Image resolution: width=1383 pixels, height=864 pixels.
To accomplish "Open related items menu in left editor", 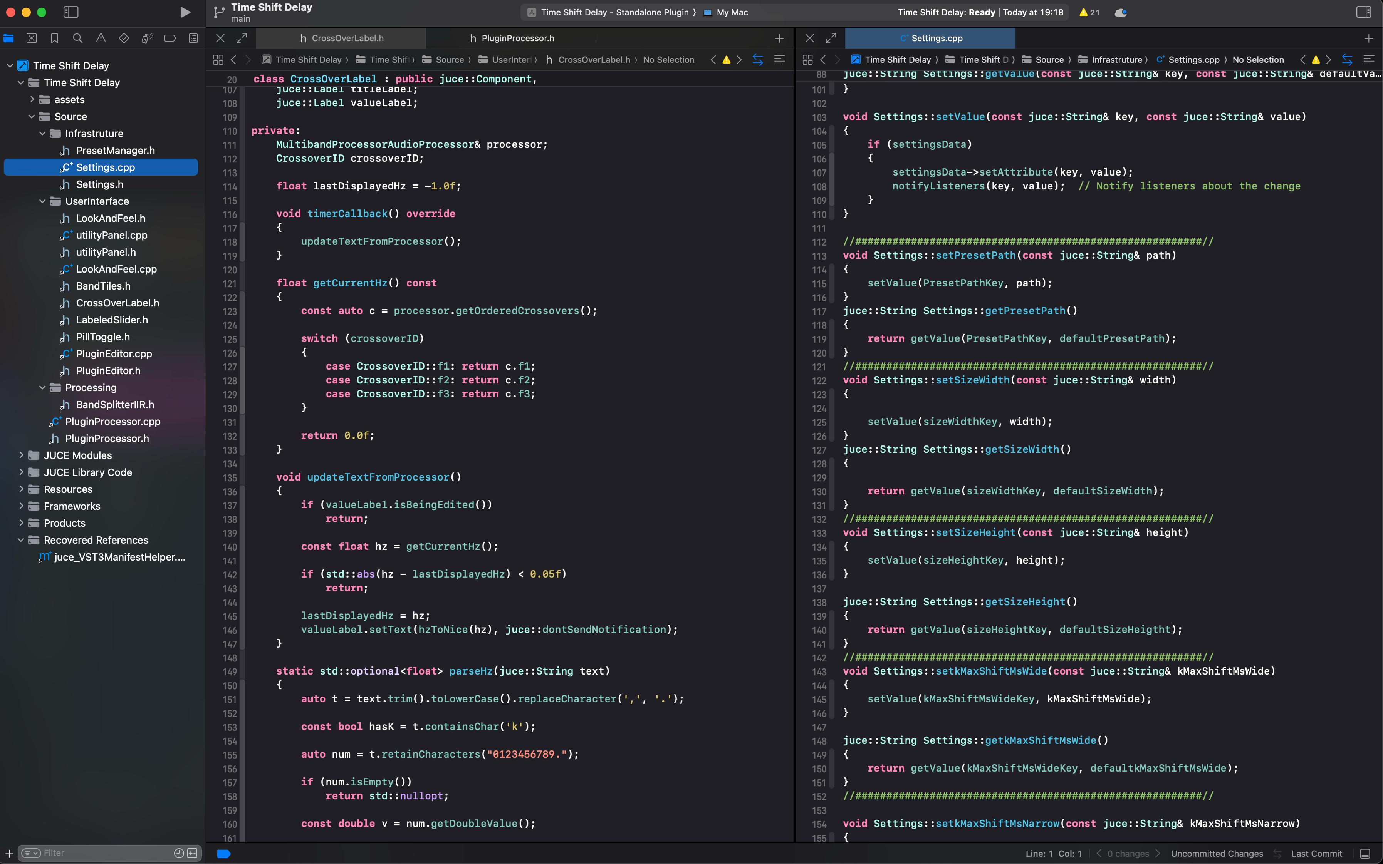I will coord(218,59).
